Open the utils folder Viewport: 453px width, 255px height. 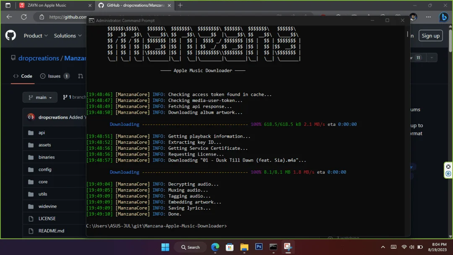[43, 194]
